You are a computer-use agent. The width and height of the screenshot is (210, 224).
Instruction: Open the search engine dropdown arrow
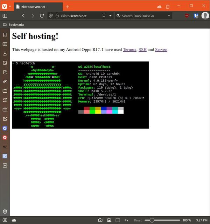169,16
